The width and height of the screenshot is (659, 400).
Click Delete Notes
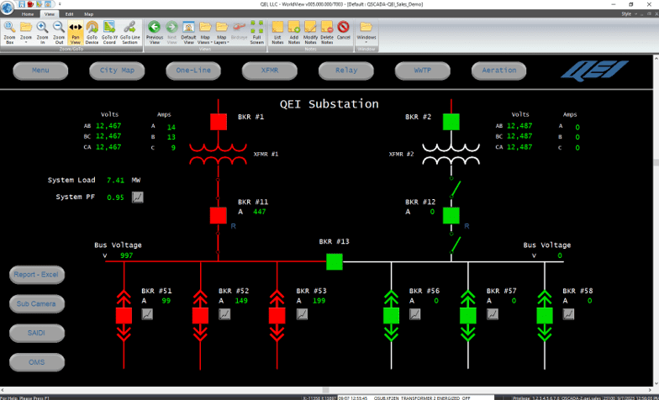[x=327, y=32]
